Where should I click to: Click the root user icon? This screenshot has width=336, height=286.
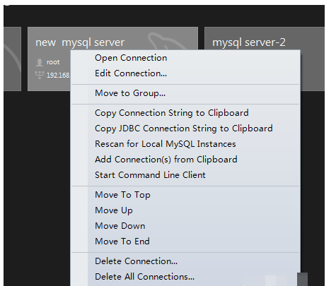40,62
